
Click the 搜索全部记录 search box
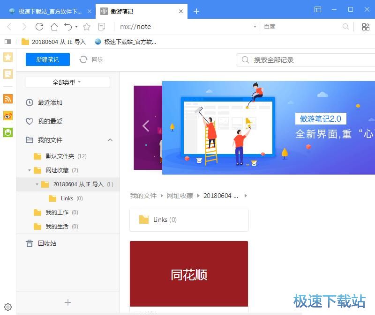pos(306,60)
